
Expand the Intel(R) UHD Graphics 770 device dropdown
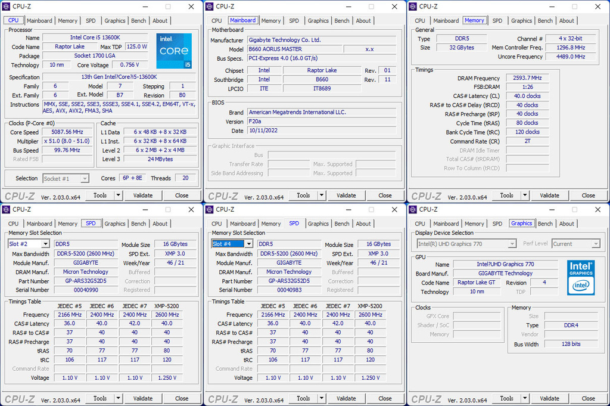(512, 244)
